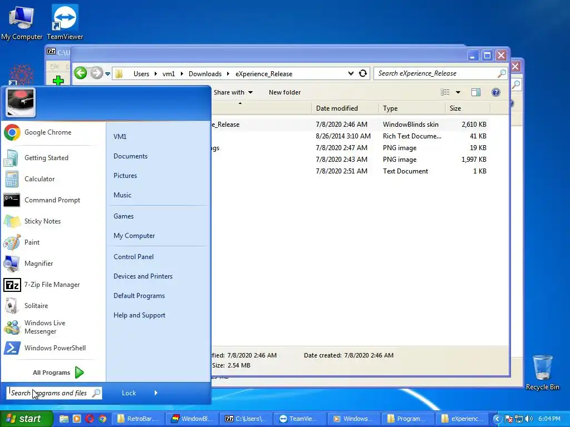Click the Explorer help icon
570x427 pixels.
pyautogui.click(x=495, y=92)
